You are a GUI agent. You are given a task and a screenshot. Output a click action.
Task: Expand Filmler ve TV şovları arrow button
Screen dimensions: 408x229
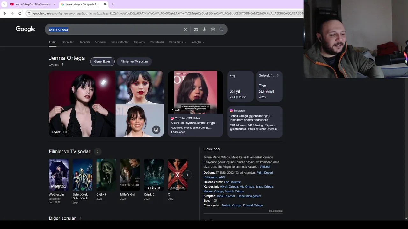98,152
